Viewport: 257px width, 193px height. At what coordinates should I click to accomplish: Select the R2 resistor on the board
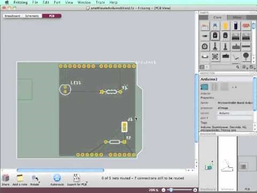pyautogui.click(x=115, y=142)
